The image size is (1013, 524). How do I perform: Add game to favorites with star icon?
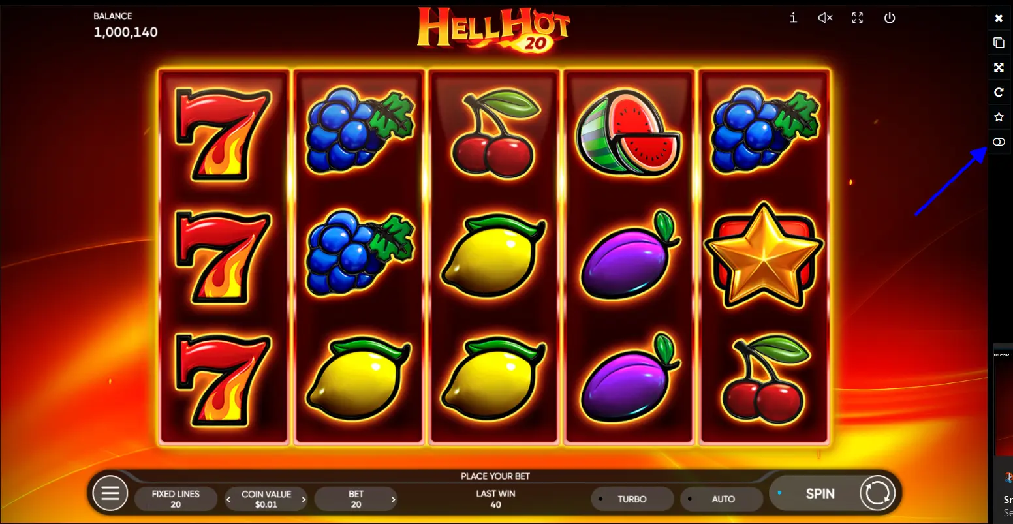pyautogui.click(x=999, y=117)
